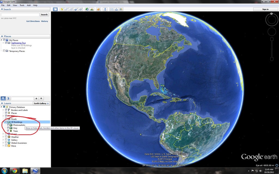This screenshot has width=279, height=174.
Task: Click the Places filter text field
Action: point(22,98)
